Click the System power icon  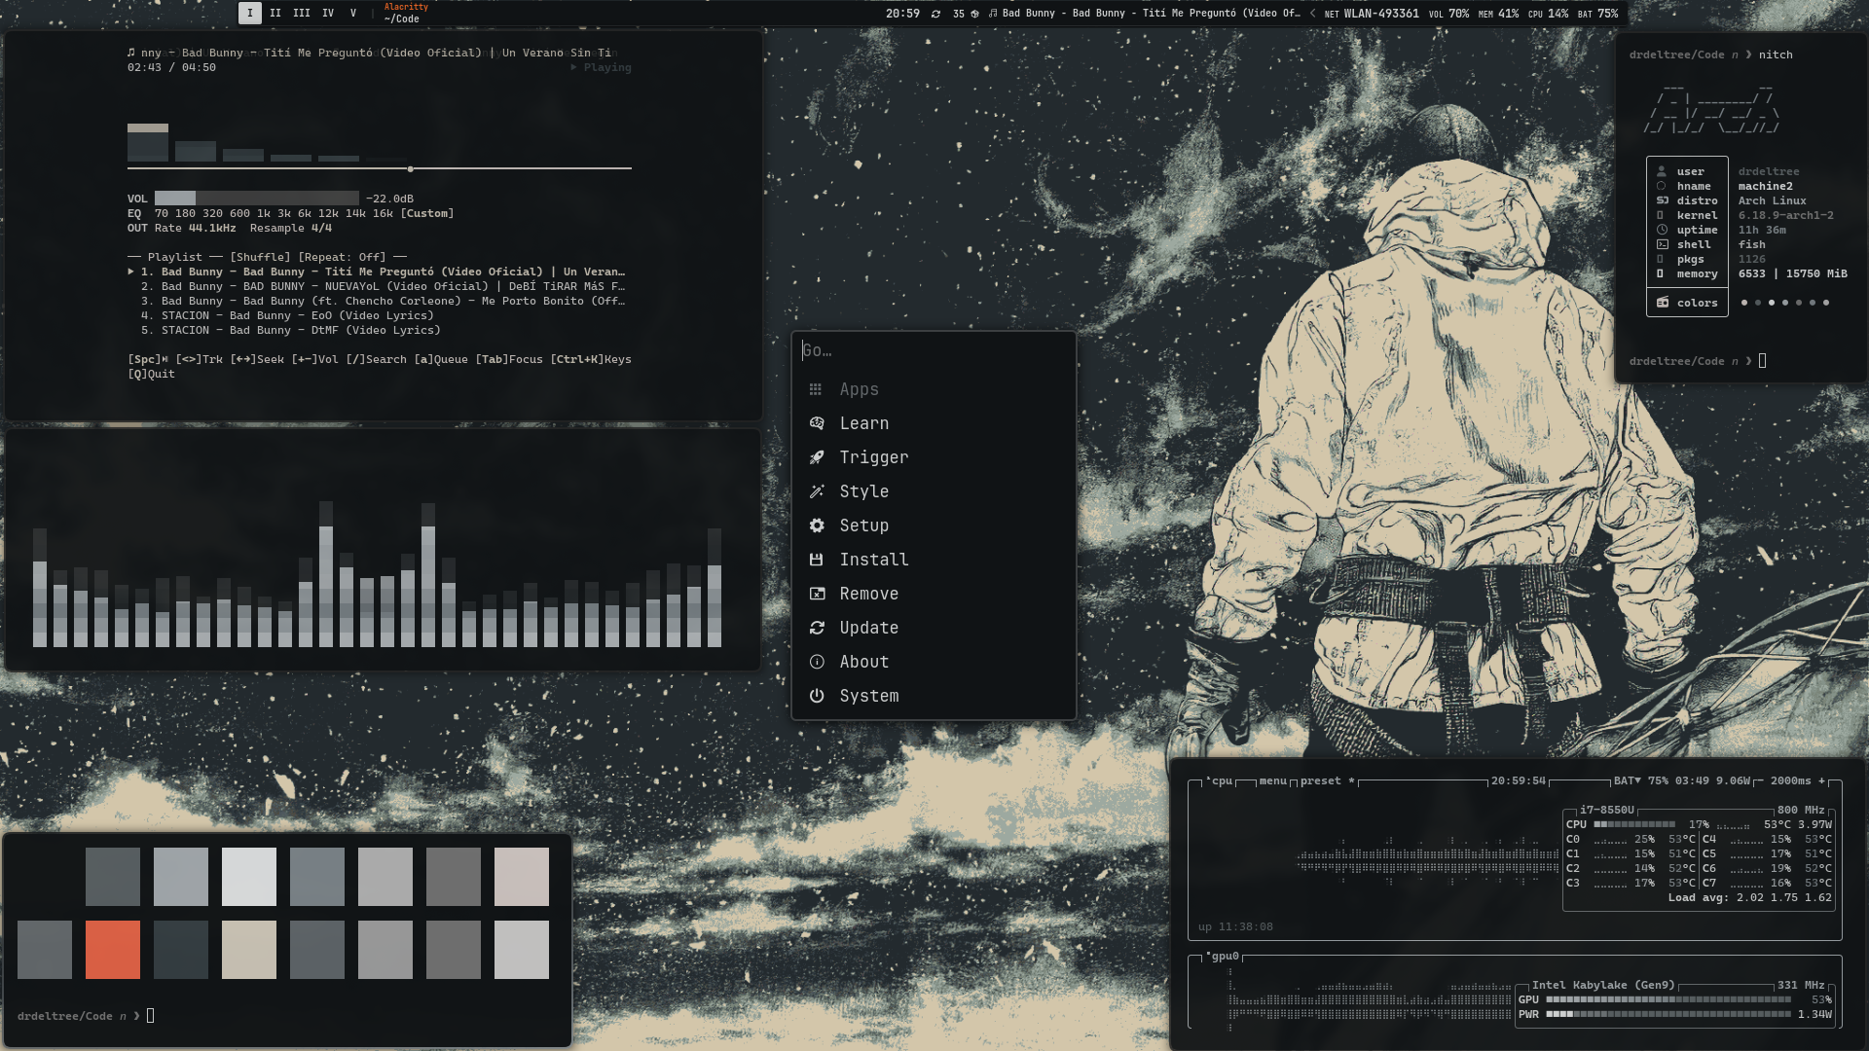tap(817, 696)
